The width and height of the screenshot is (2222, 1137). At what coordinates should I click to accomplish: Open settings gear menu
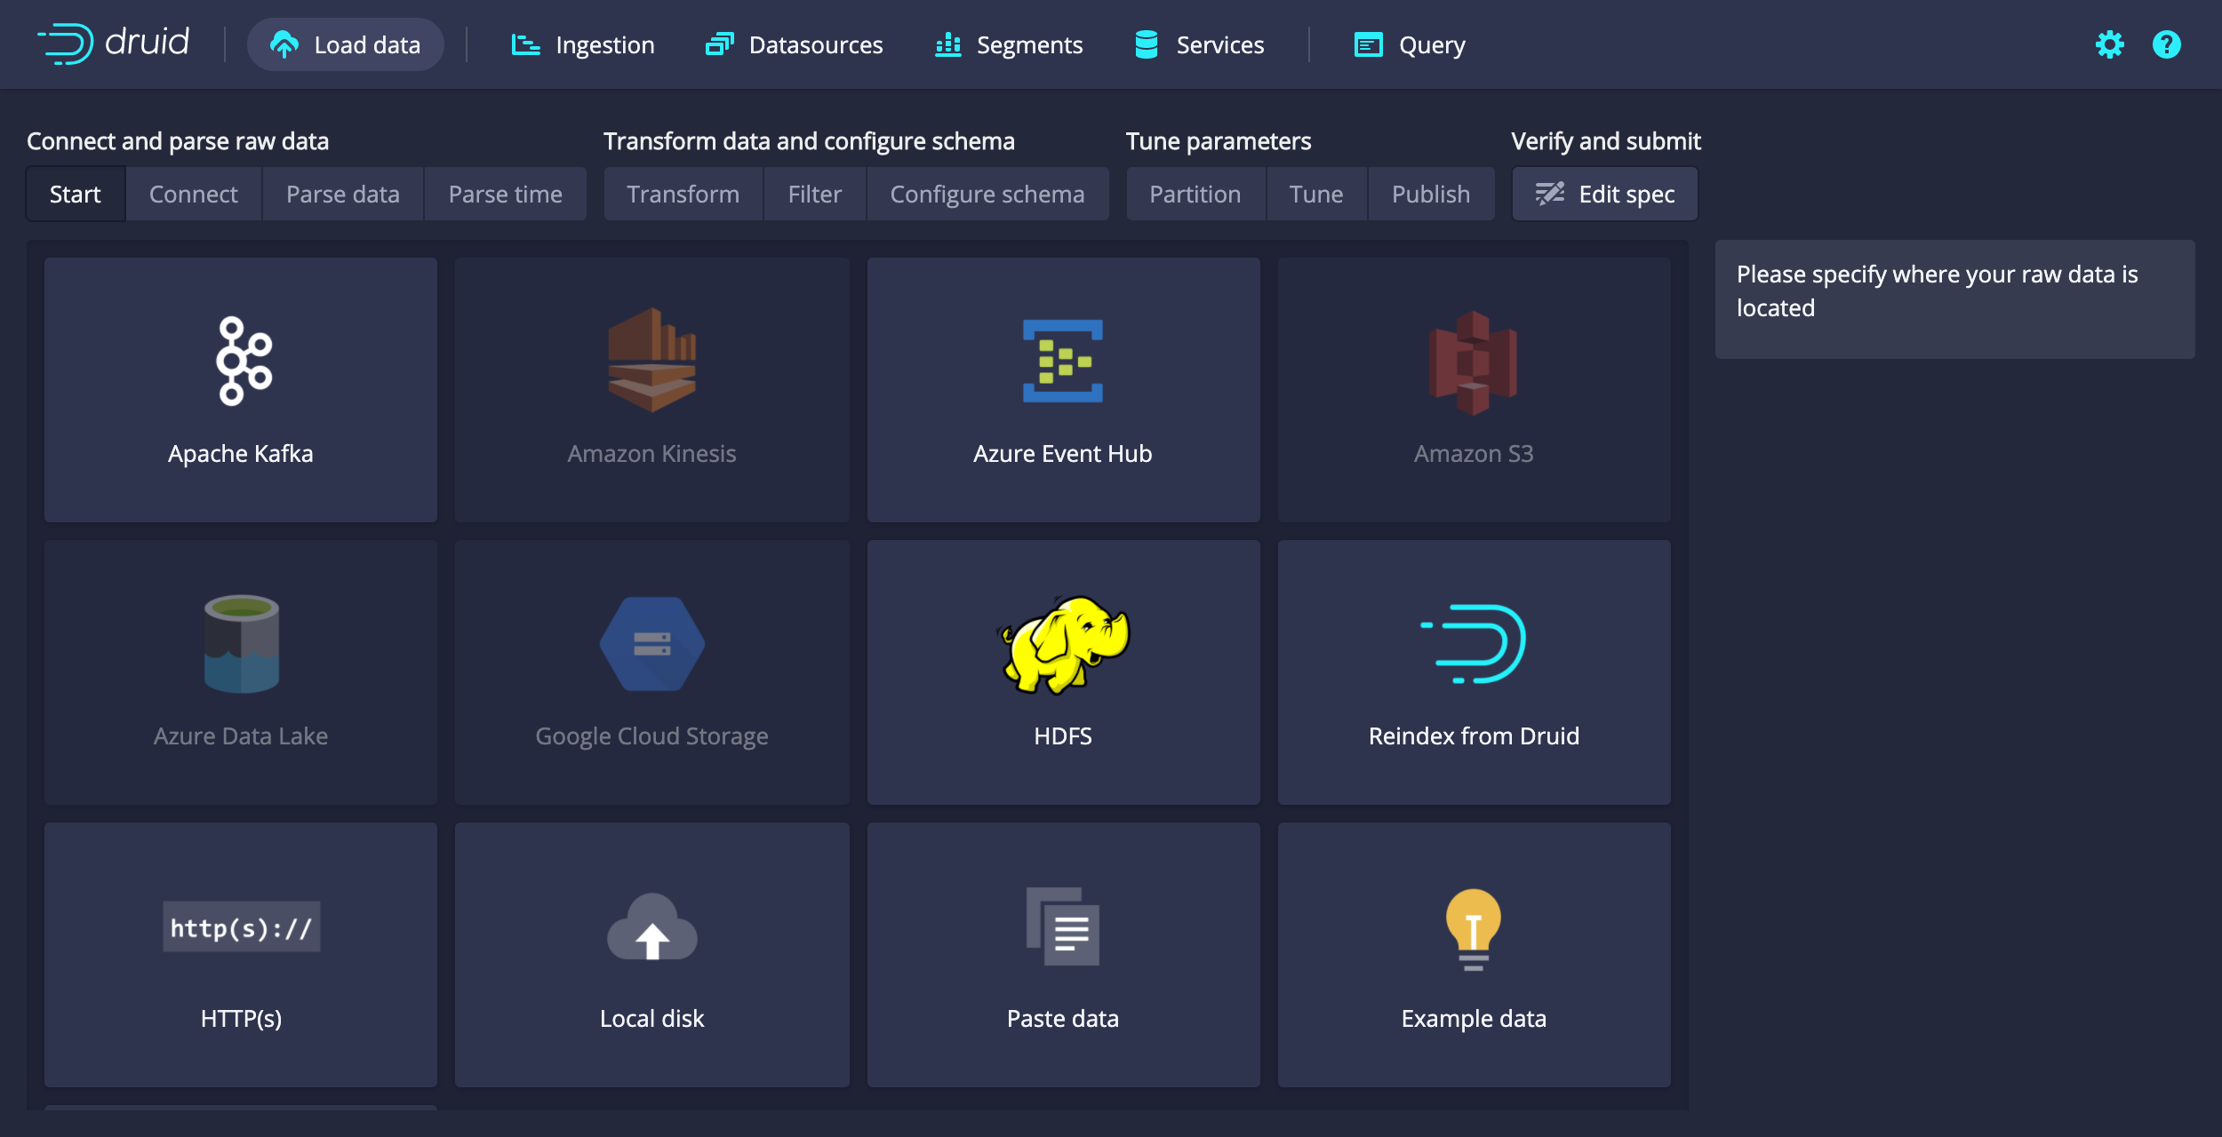2109,44
